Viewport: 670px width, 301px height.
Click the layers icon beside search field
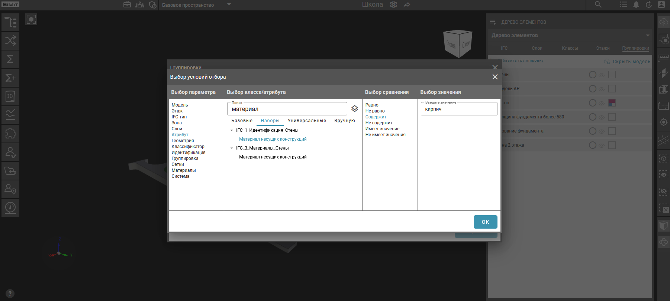pyautogui.click(x=354, y=109)
